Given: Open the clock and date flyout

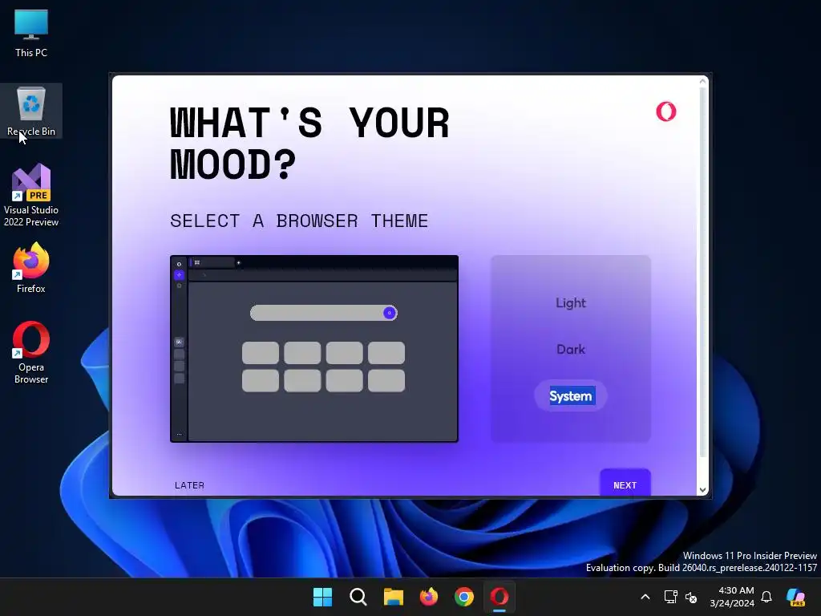Looking at the screenshot, I should tap(732, 597).
